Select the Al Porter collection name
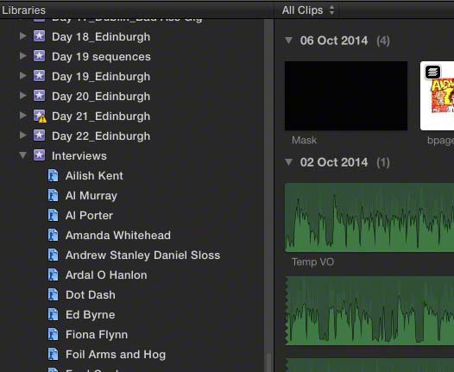 click(89, 216)
